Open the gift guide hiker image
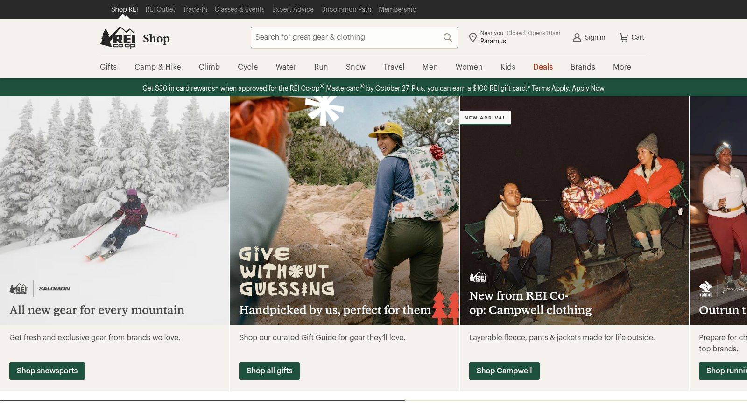 (x=345, y=210)
